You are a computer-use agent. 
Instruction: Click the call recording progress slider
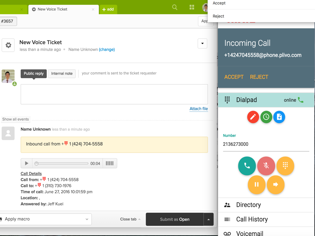[x=62, y=163]
